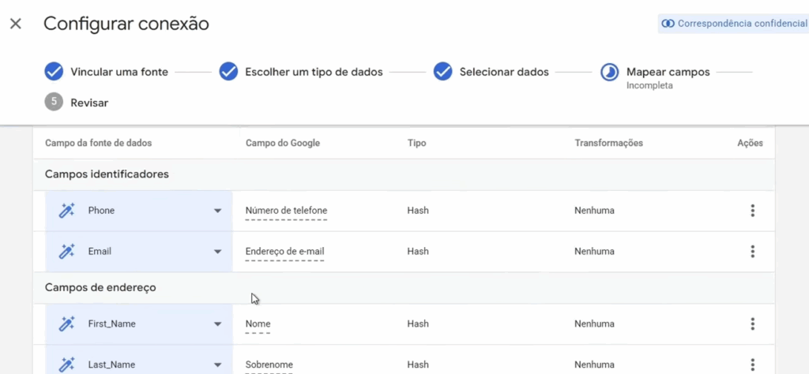The image size is (809, 374).
Task: Open the three-dot actions menu for Email row
Action: tap(752, 252)
